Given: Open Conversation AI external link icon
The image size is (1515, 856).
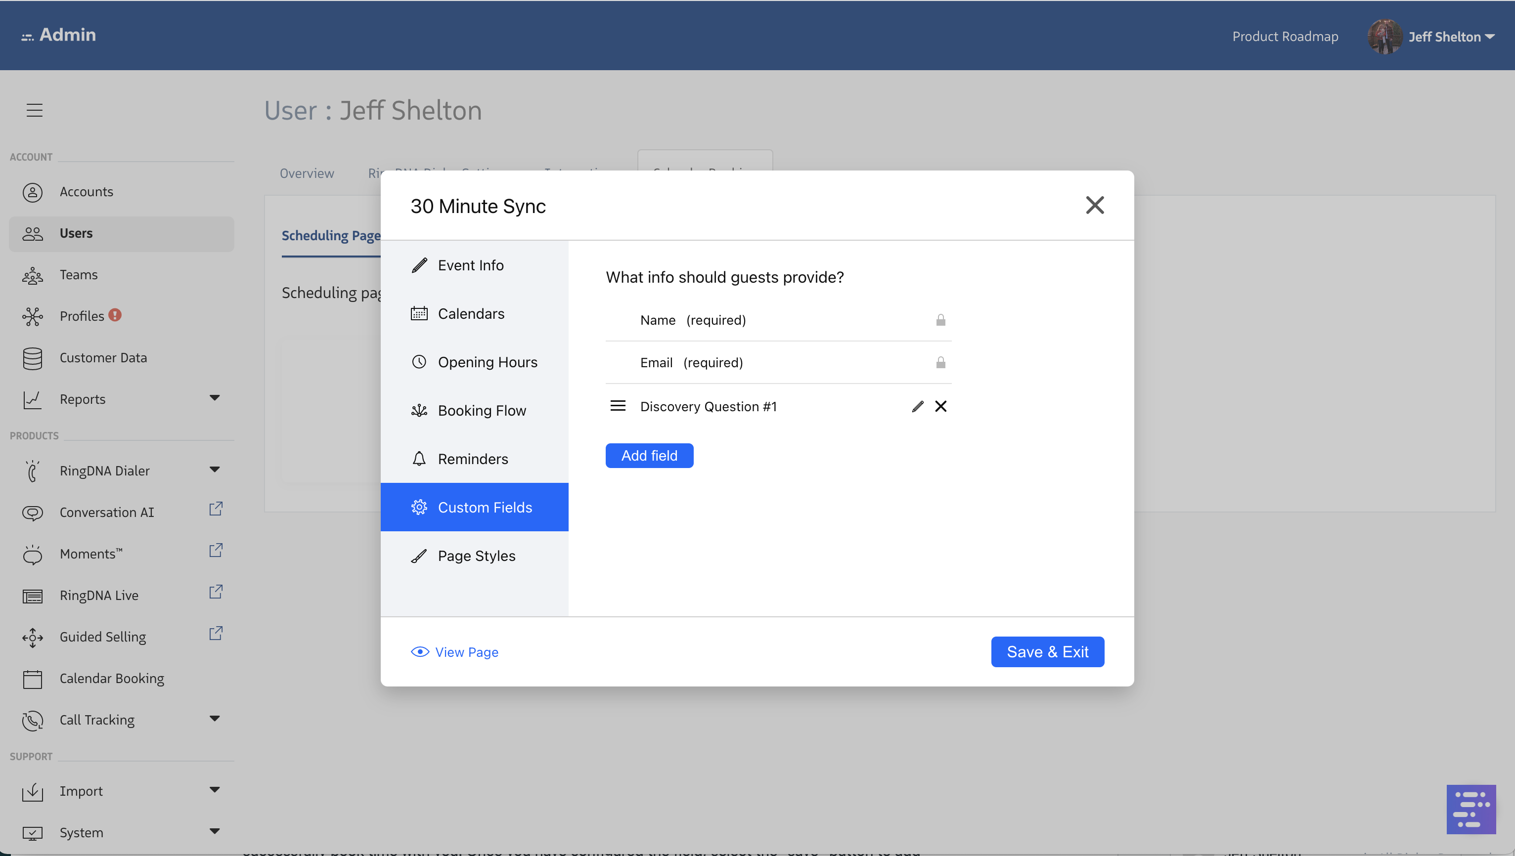Looking at the screenshot, I should [216, 509].
